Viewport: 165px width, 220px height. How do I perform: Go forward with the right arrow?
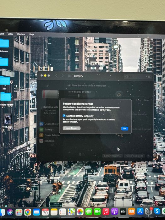(x=63, y=76)
